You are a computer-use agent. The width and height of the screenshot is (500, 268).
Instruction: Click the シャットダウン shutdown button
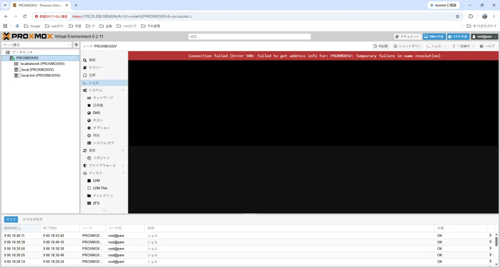point(407,46)
